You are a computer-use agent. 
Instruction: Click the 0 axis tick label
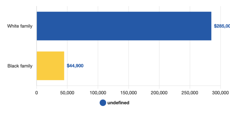[x=36, y=93]
